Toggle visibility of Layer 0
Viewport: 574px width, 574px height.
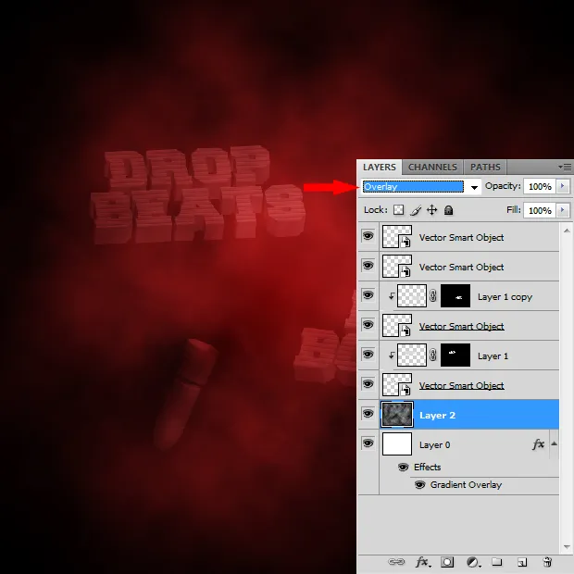point(368,444)
